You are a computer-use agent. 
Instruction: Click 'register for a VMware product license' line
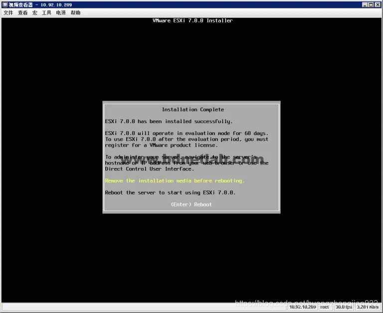(x=161, y=145)
